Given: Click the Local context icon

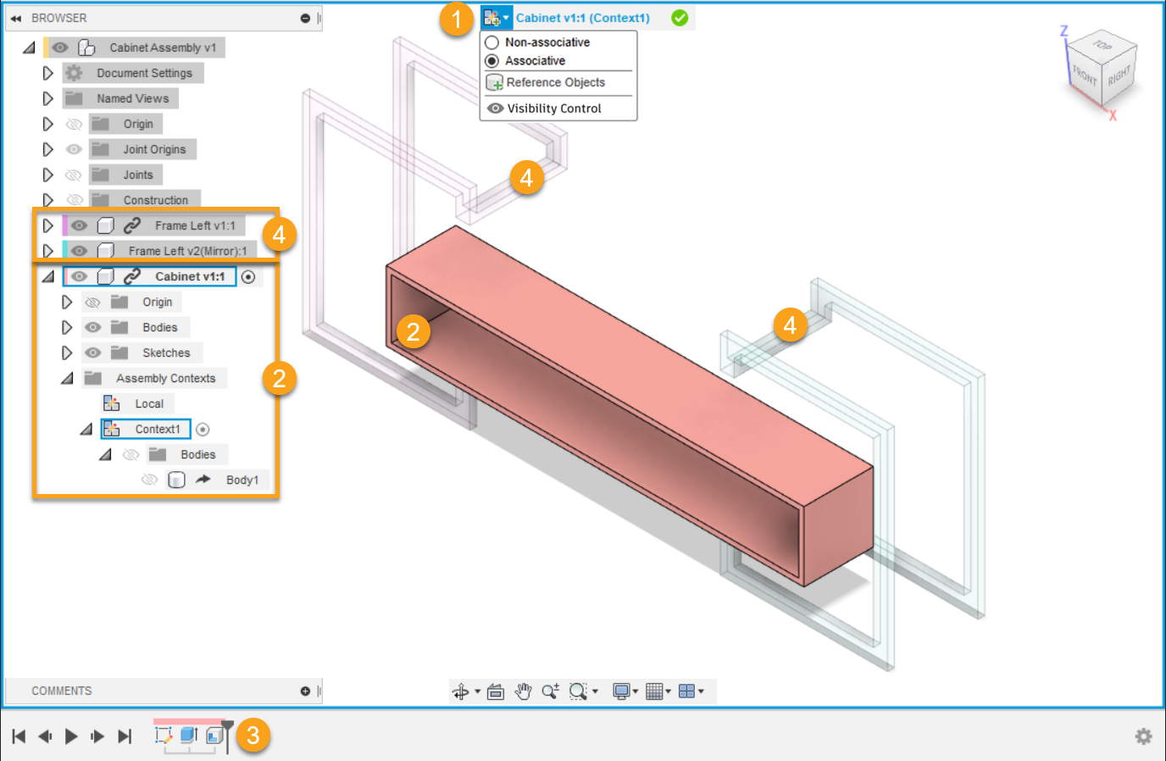Looking at the screenshot, I should click(x=111, y=403).
